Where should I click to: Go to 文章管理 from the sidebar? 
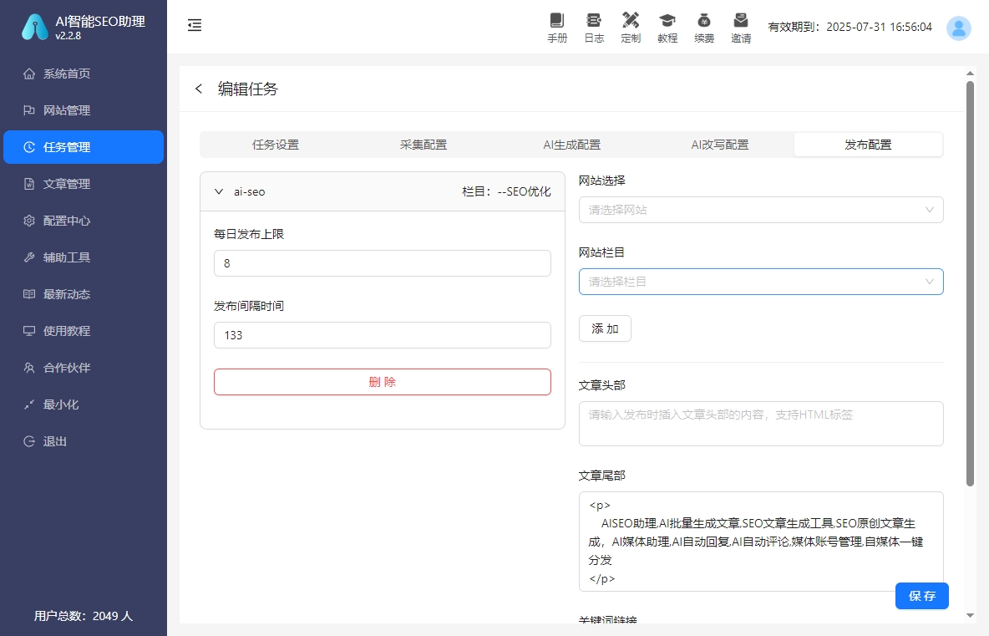[x=84, y=183]
